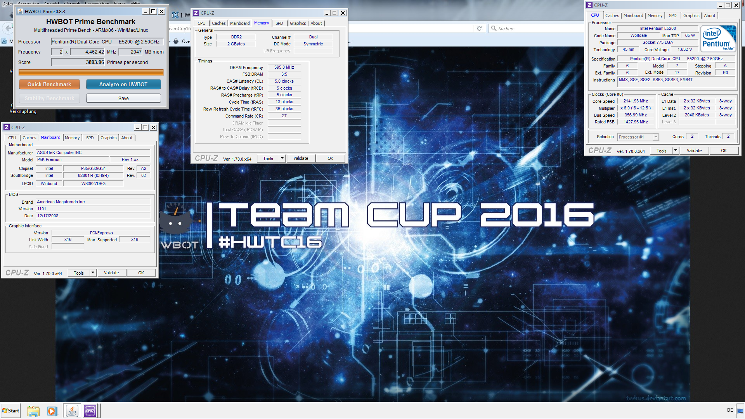The image size is (745, 419).
Task: Open About tab in Pentium E5200 CPU-Z window
Action: [x=710, y=16]
